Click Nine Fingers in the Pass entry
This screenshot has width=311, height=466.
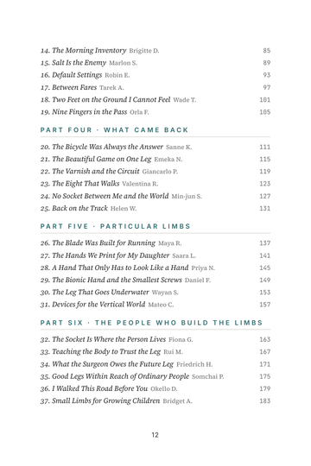pos(155,111)
